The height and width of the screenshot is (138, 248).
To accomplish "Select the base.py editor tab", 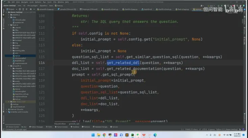I will pyautogui.click(x=197, y=9).
